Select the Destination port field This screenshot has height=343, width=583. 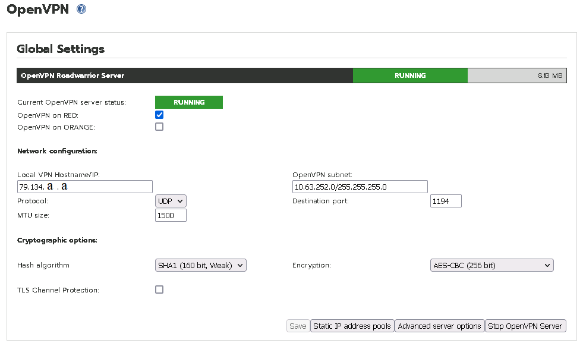click(x=446, y=201)
